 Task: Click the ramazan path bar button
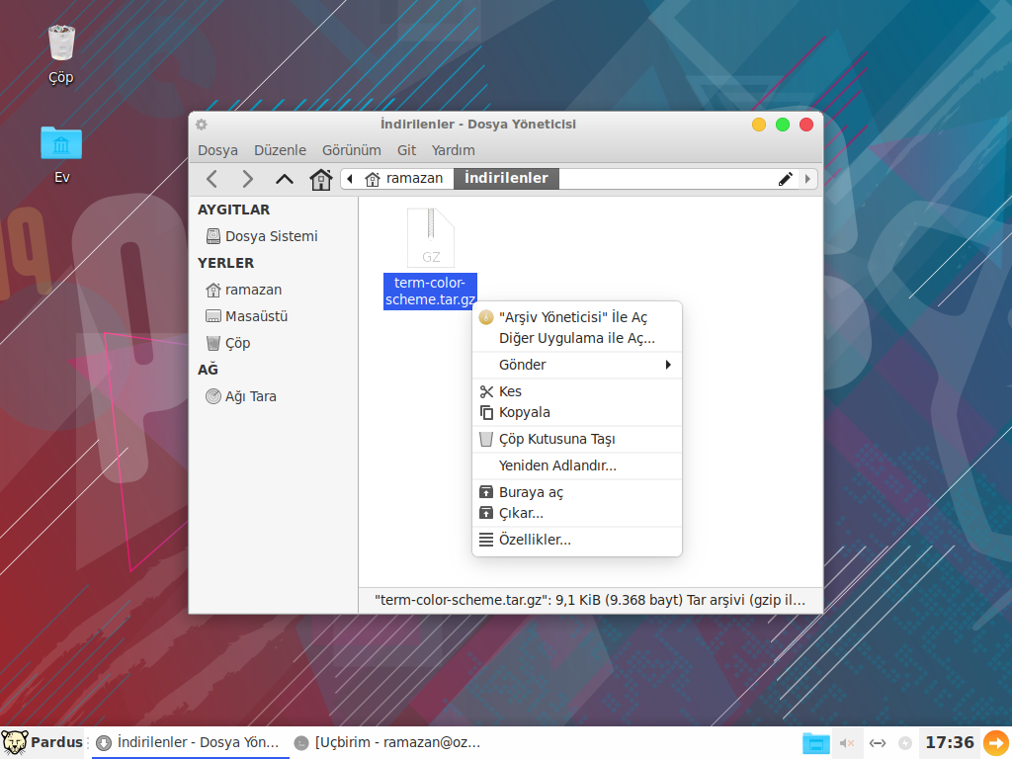[x=404, y=179]
